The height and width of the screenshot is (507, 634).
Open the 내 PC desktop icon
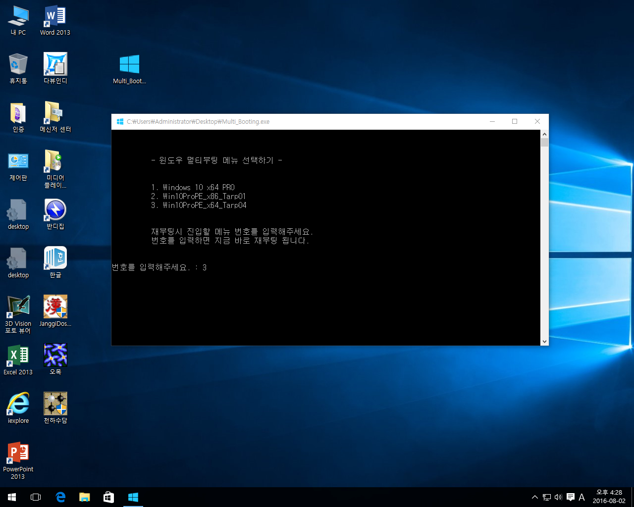(18, 21)
